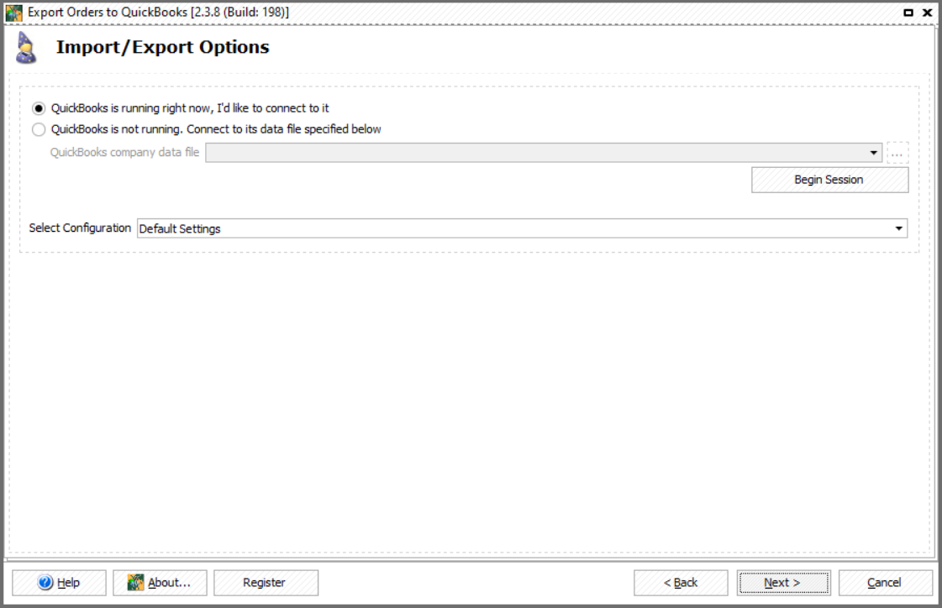
Task: Click the 'Select Configuration' label
Action: point(80,228)
